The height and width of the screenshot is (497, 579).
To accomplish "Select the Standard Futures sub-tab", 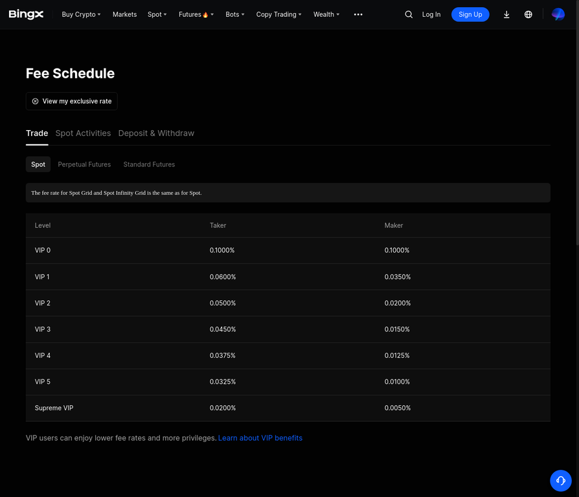I will tap(149, 164).
